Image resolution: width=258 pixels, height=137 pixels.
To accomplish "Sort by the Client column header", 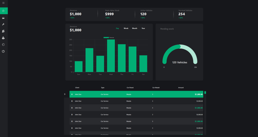I will tap(77, 88).
